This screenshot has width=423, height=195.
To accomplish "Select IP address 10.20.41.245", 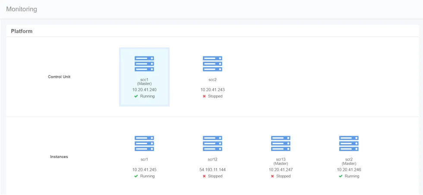I will coord(144,170).
